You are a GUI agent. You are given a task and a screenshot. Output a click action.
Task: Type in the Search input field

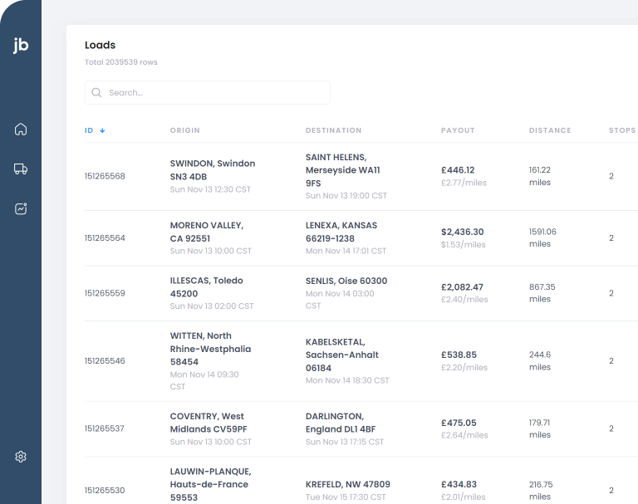[x=216, y=93]
